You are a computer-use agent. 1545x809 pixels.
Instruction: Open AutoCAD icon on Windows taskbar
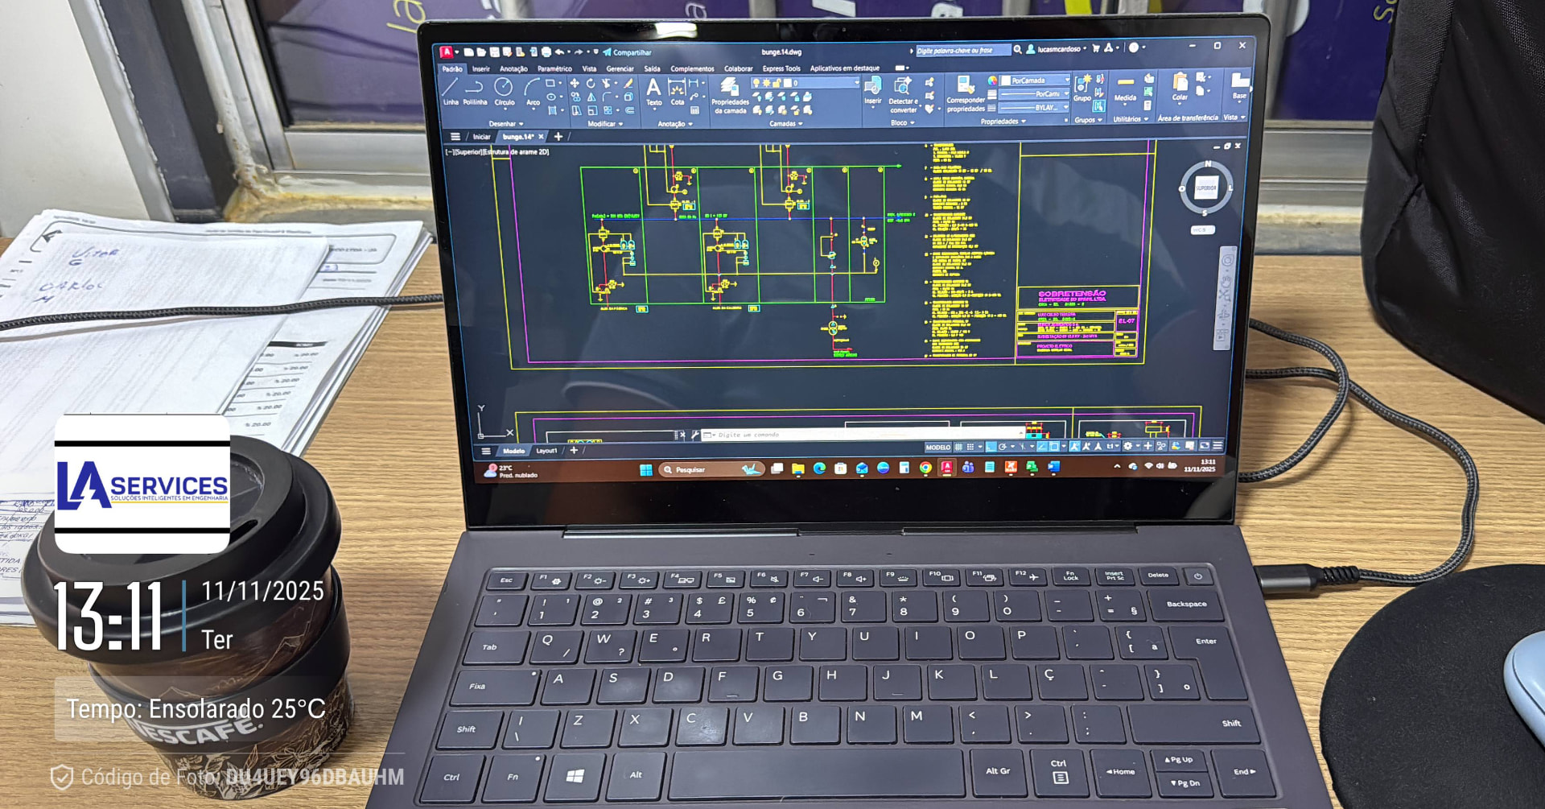947,467
